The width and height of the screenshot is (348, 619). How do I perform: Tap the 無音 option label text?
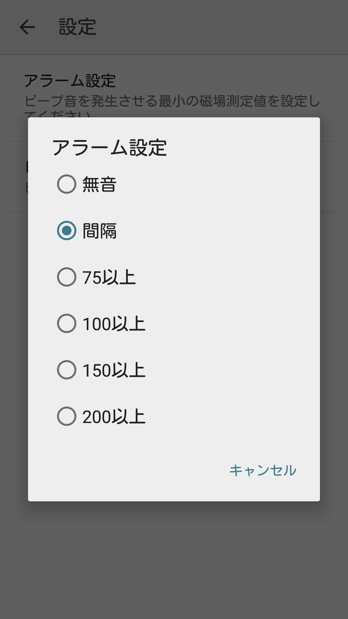point(99,185)
